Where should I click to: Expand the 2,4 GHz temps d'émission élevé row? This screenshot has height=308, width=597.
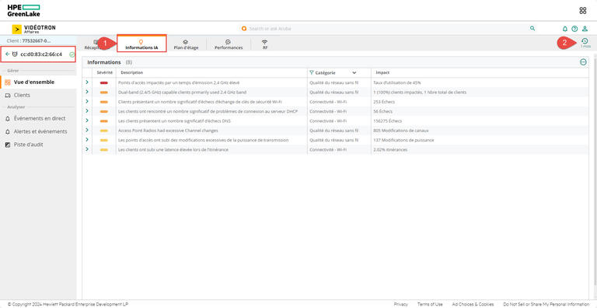(x=87, y=82)
